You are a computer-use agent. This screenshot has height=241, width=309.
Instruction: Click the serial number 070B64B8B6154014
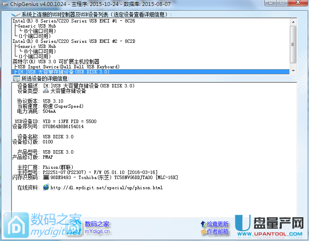[x=63, y=126]
